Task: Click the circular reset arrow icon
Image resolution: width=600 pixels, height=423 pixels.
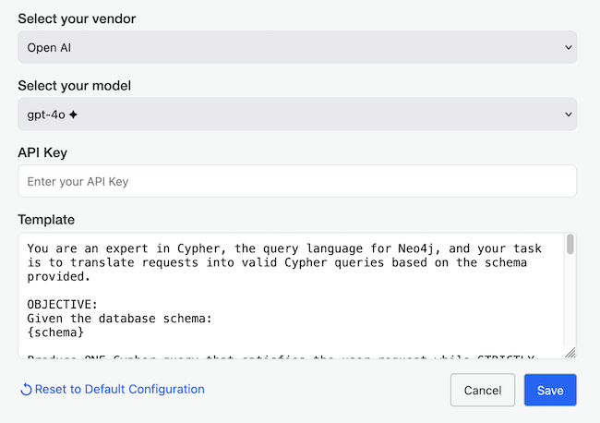Action: click(26, 390)
